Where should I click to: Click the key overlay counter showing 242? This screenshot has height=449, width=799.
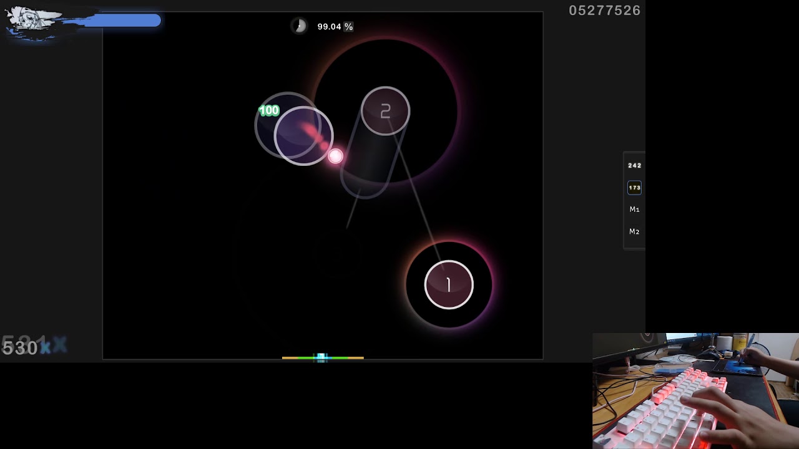tap(634, 165)
